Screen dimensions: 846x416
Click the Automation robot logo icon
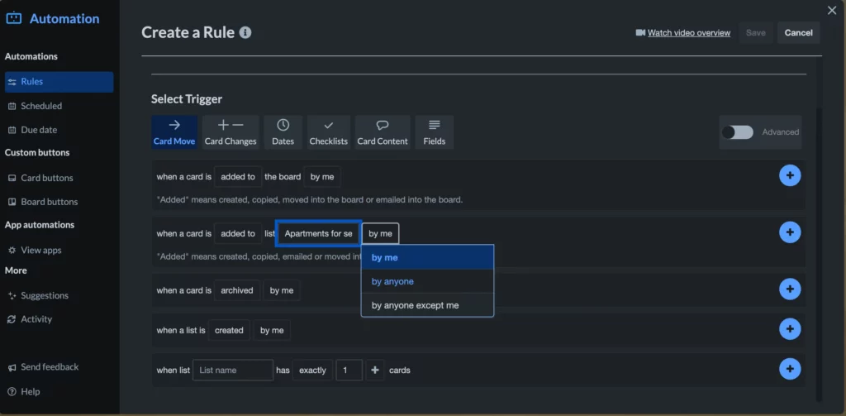tap(13, 18)
